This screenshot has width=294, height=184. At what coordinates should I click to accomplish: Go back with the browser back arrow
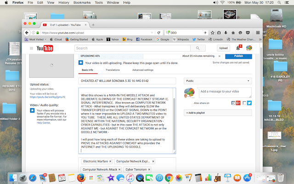(27, 33)
